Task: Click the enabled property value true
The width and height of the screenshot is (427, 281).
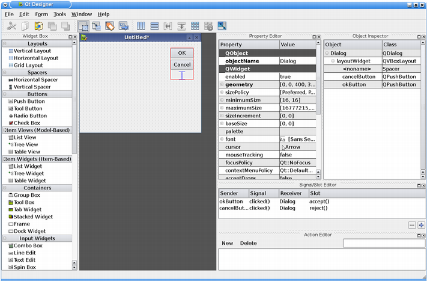Action: [x=286, y=77]
